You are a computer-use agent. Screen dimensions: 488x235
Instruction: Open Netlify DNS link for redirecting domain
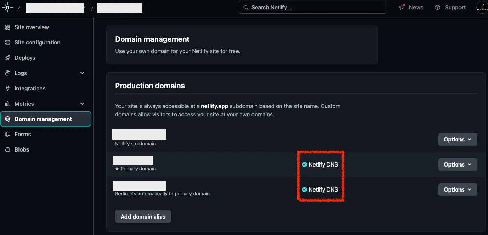pos(323,189)
